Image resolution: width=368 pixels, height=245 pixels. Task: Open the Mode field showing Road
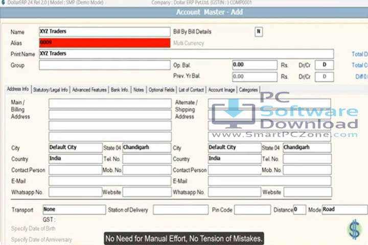345,210
